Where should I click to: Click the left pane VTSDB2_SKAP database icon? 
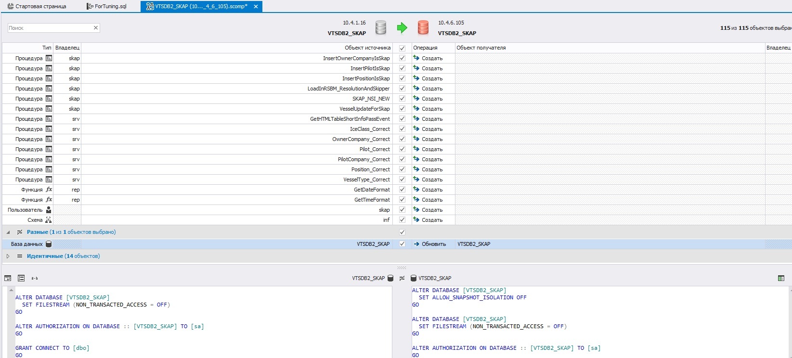(x=390, y=278)
